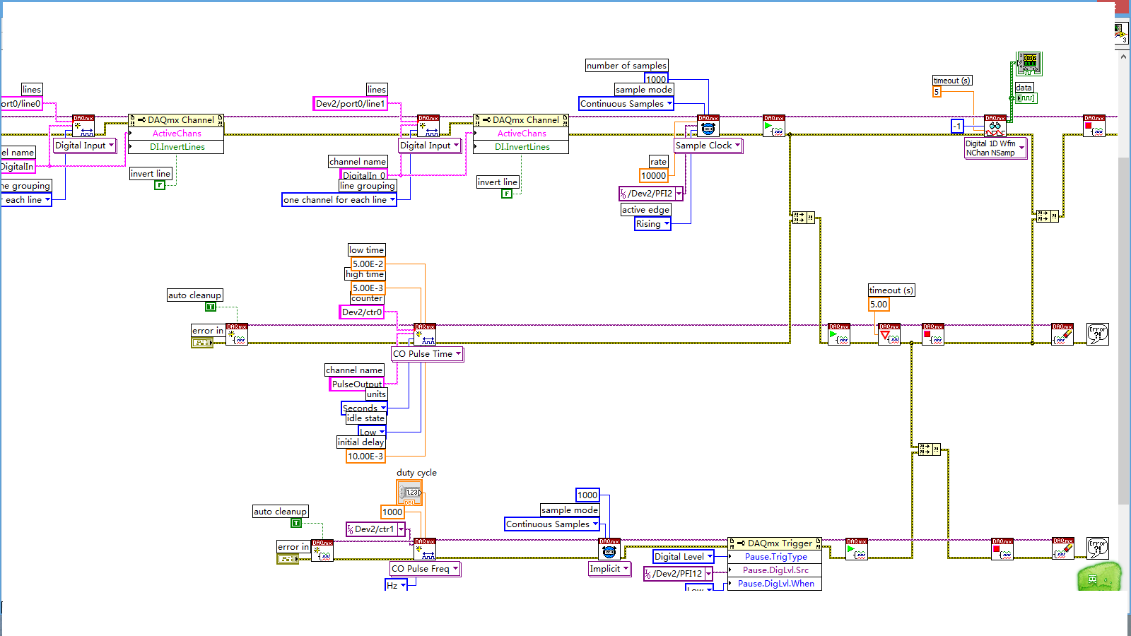Select Pause.DigLvl.Src property row
This screenshot has width=1131, height=636.
coord(775,570)
